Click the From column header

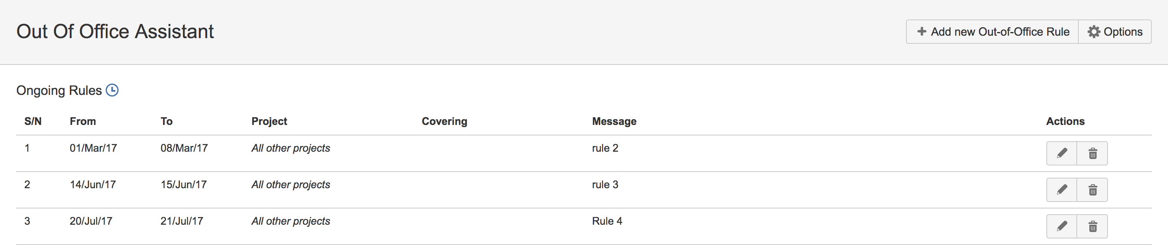(x=82, y=121)
